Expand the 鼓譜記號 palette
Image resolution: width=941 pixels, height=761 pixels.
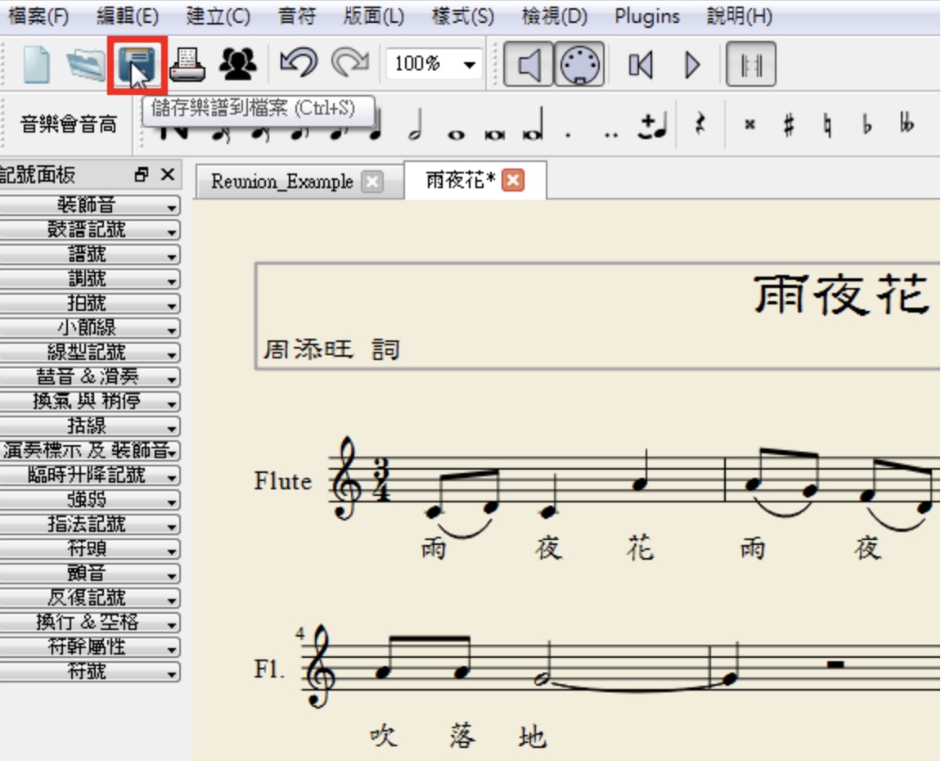click(x=89, y=230)
